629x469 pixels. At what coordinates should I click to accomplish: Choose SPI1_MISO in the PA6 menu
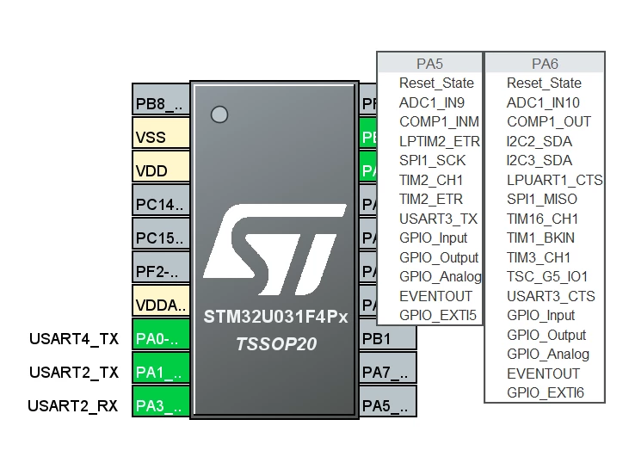pos(545,199)
